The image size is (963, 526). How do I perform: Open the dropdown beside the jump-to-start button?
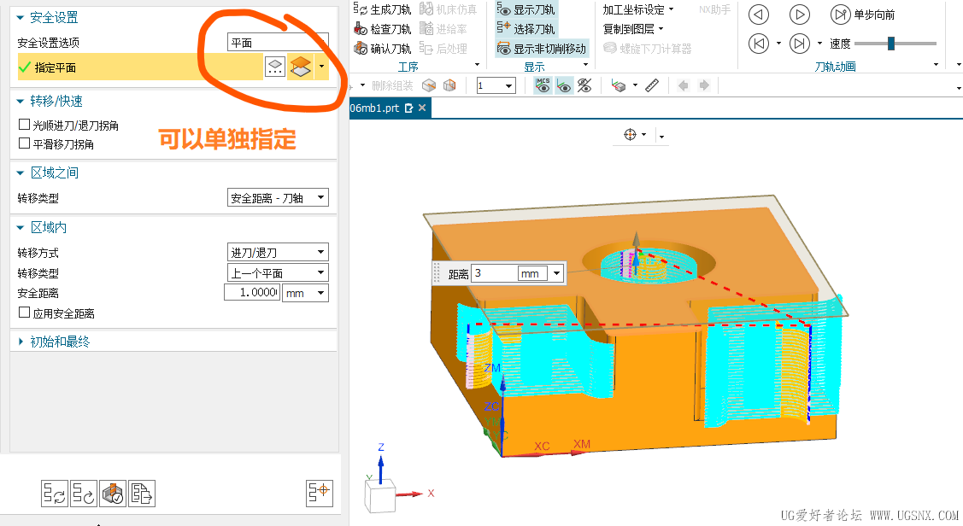[x=778, y=44]
